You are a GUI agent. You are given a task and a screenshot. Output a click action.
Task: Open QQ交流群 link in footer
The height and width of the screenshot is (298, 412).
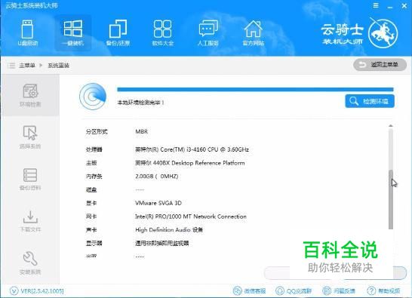pos(294,291)
